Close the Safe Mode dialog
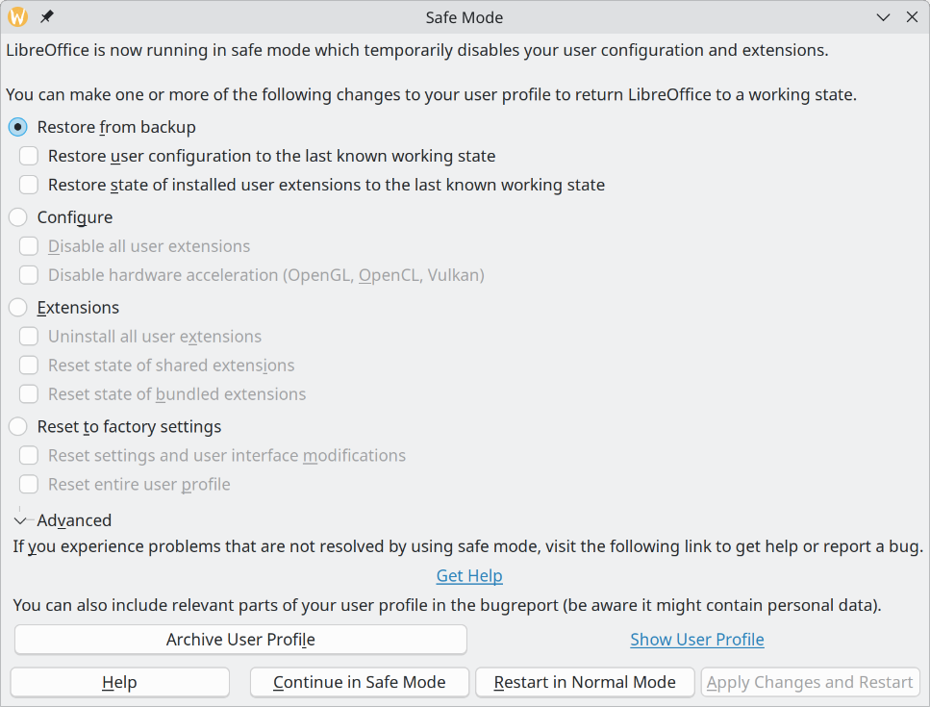Screen dimensions: 930x707 (x=910, y=17)
